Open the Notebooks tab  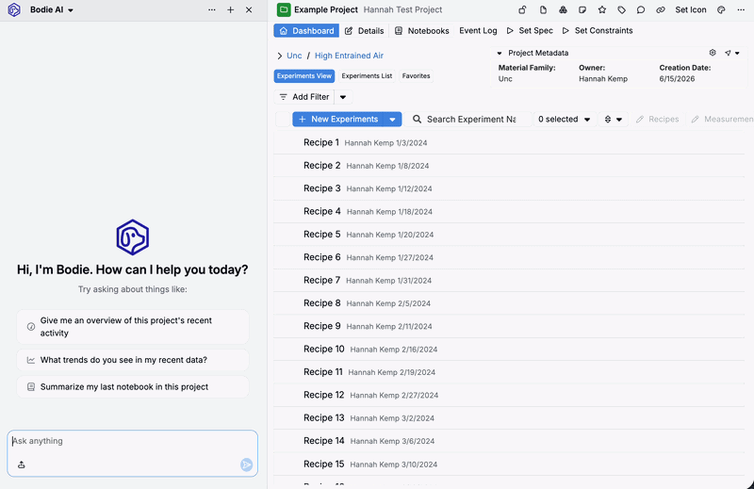coord(421,31)
